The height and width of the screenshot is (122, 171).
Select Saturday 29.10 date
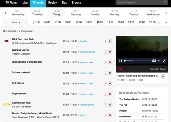click(x=76, y=13)
